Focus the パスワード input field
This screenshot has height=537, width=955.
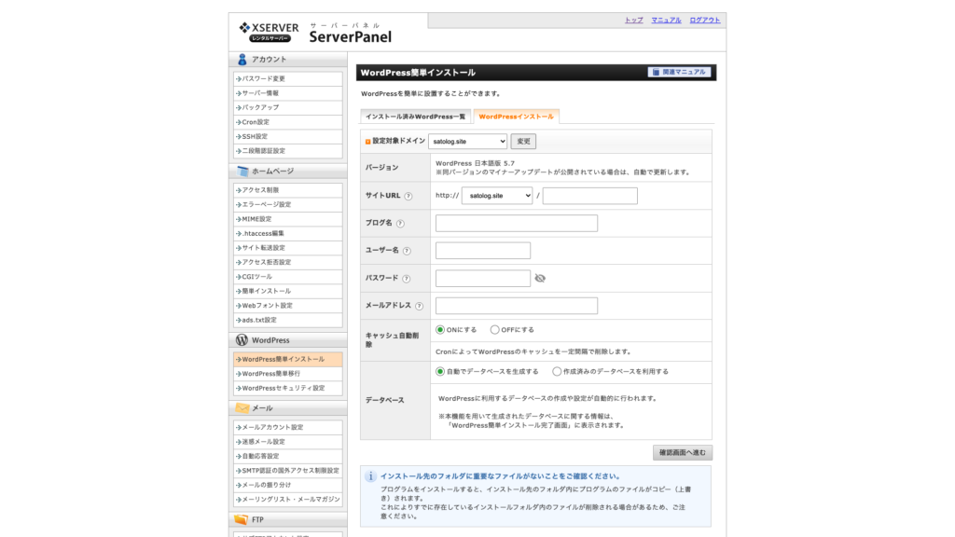click(x=483, y=278)
